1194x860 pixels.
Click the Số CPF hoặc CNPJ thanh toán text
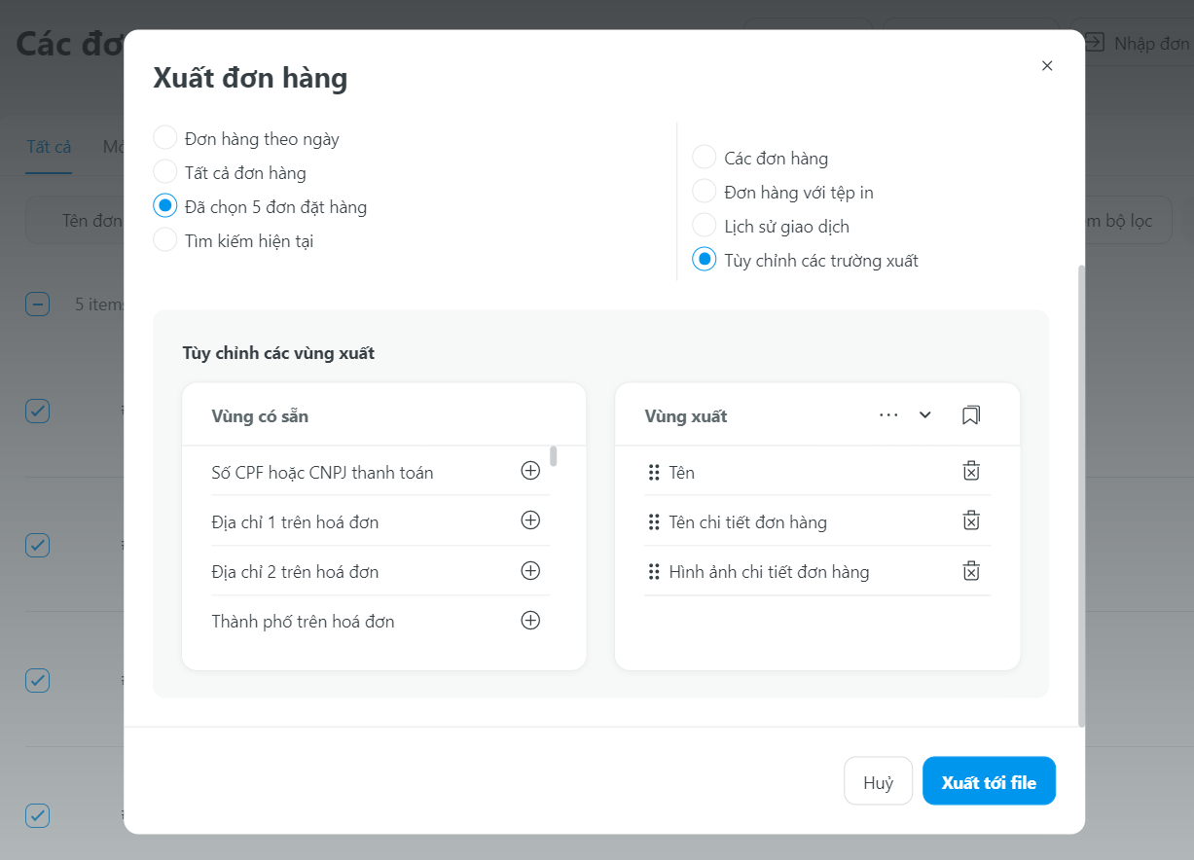click(x=322, y=473)
